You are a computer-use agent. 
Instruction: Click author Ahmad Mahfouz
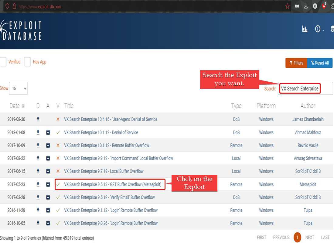click(308, 132)
